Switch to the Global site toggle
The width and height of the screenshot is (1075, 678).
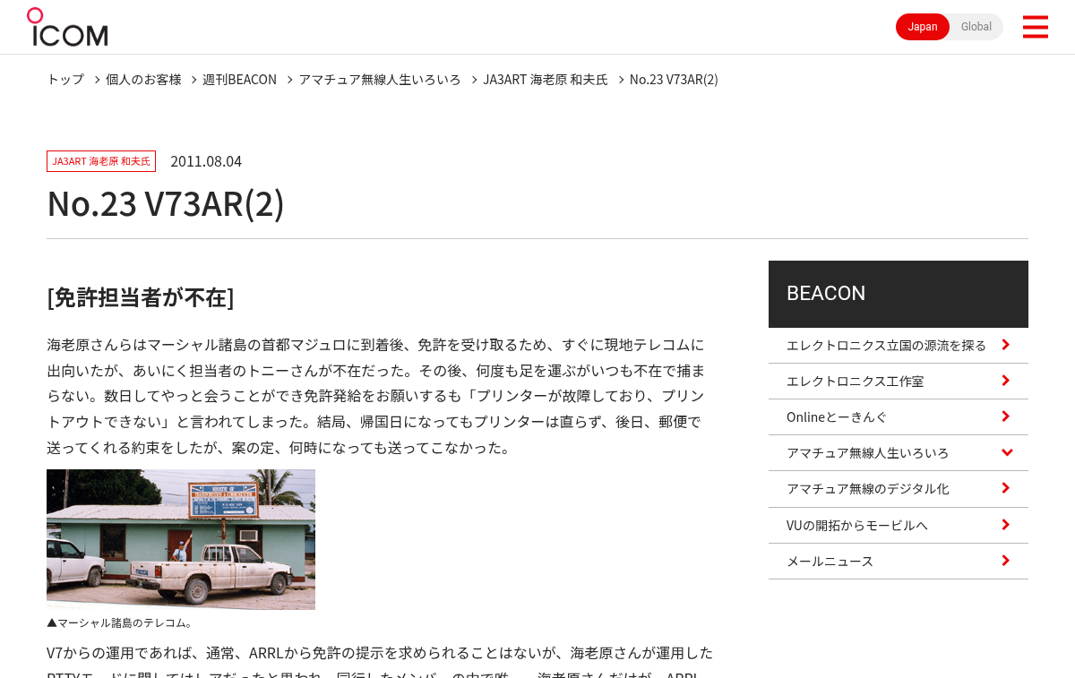pyautogui.click(x=976, y=27)
